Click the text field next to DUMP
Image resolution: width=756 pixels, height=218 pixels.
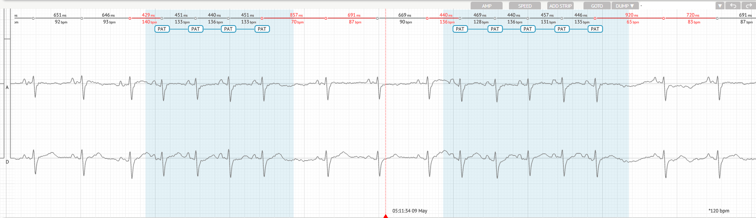click(677, 6)
